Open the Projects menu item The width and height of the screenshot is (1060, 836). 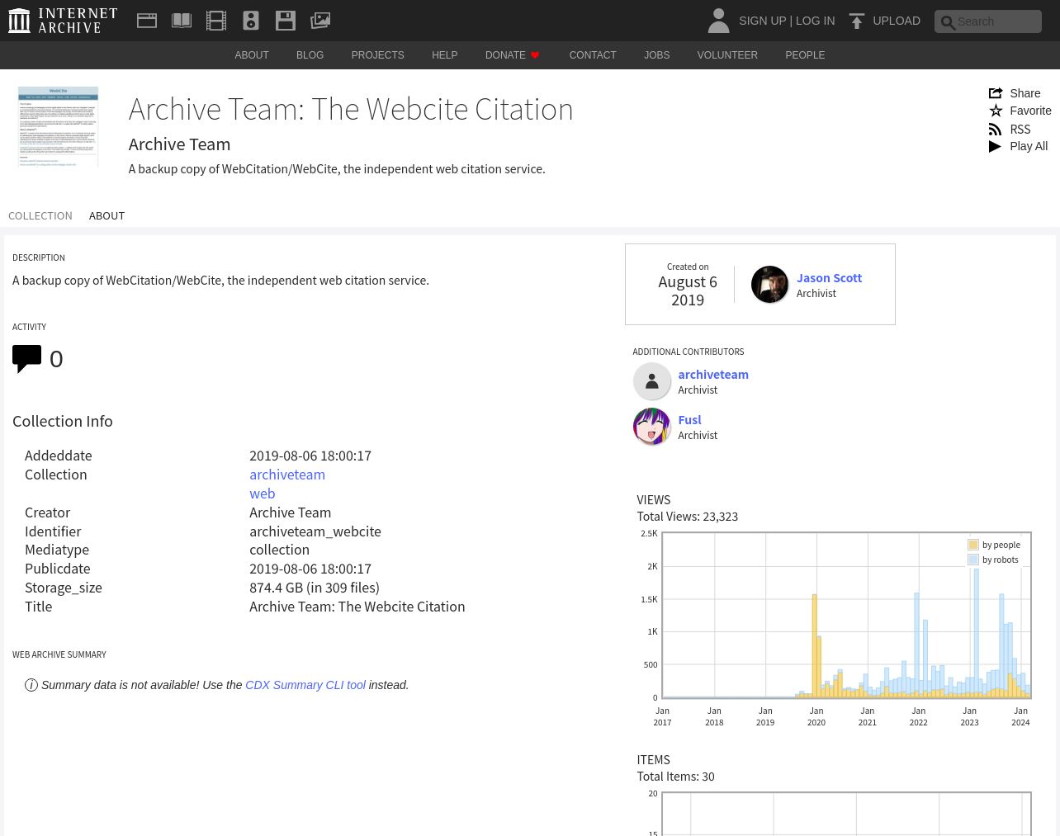click(377, 55)
